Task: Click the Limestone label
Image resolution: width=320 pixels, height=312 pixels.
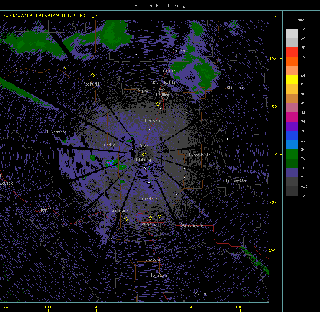Action: pos(57,132)
